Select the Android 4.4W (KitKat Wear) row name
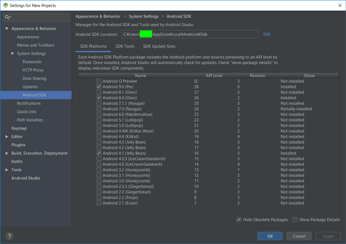Screen dimensions: 346x244 [128, 131]
